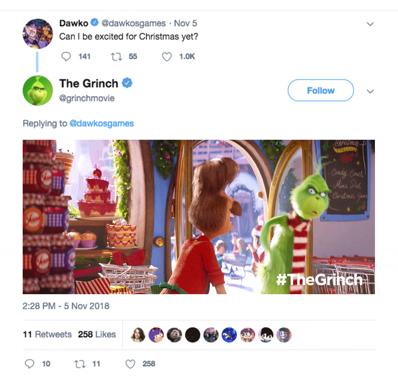Viewport: 398px width, 379px height.
Task: Click the solid black liker avatar
Action: point(193,335)
